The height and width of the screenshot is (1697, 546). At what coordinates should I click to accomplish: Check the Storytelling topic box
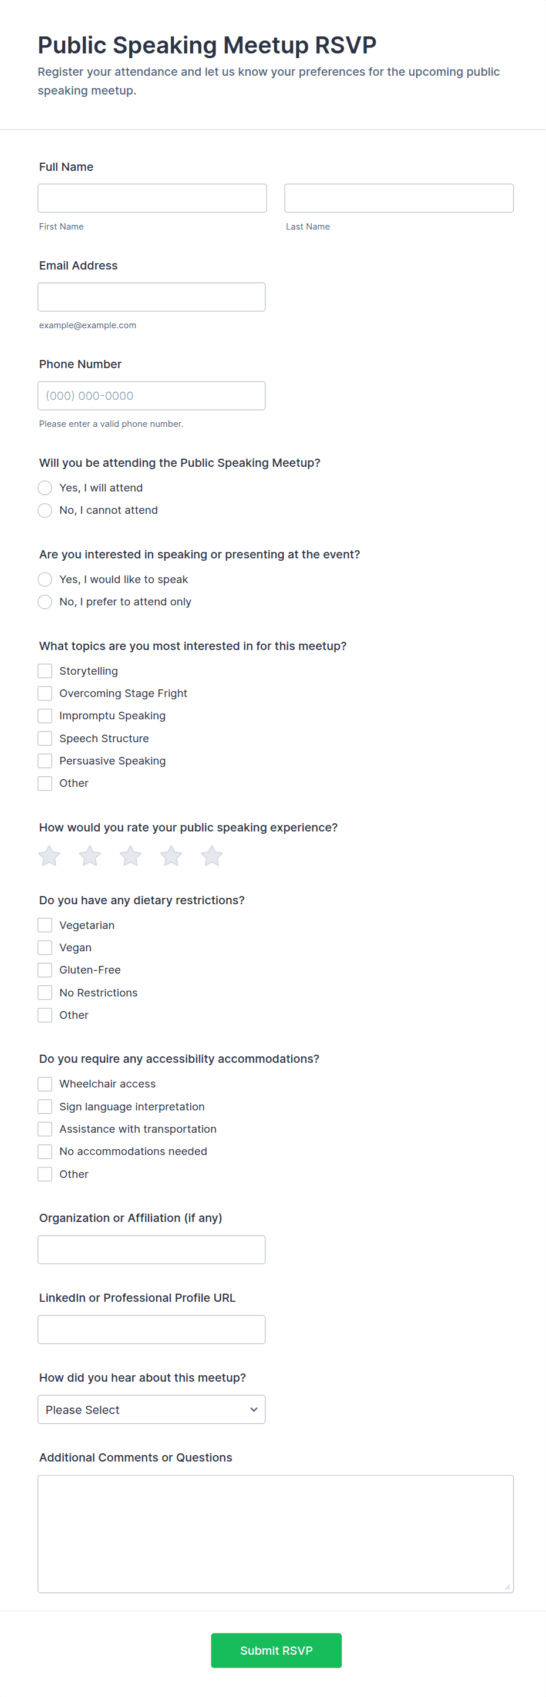click(45, 671)
